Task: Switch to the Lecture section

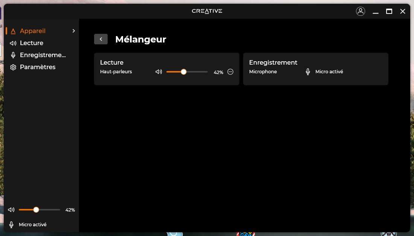Action: 32,43
